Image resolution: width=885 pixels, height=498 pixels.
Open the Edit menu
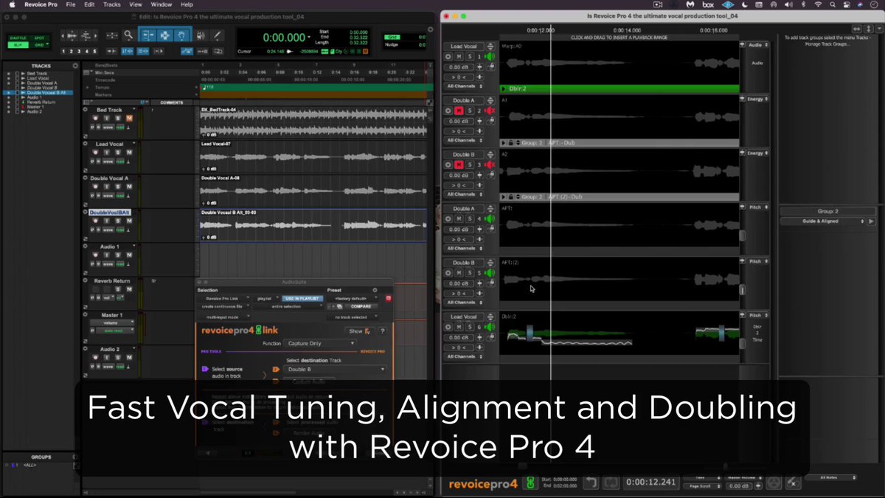[89, 4]
